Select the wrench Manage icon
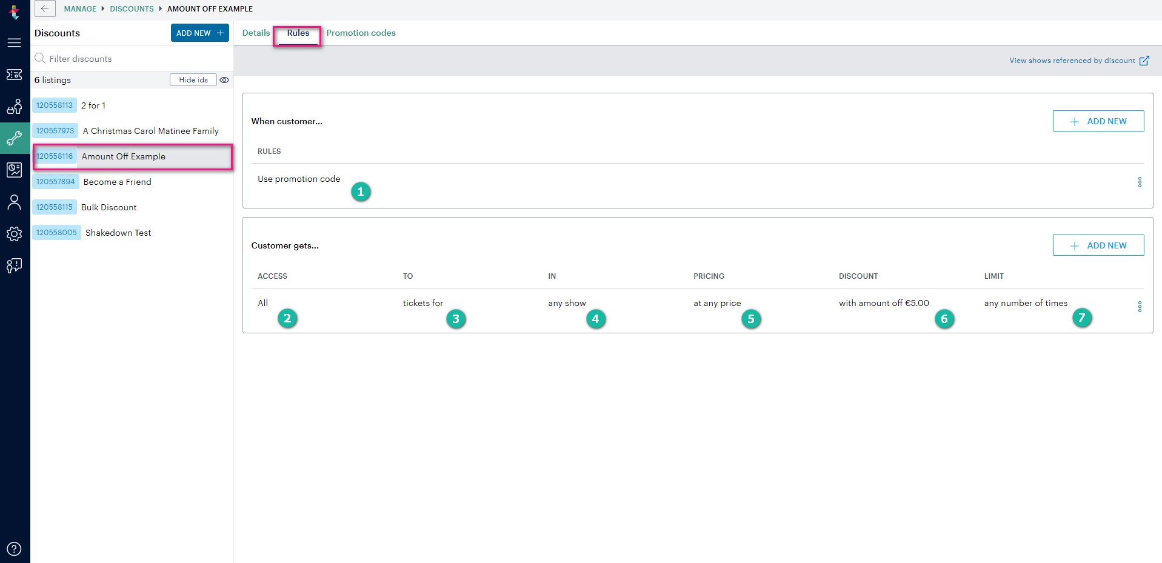This screenshot has height=563, width=1162. 14,138
